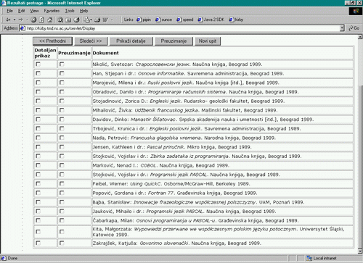Viewport: 363px width, 263px height.
Task: Stop page loading with the Stop icon
Action: (x=33, y=20)
